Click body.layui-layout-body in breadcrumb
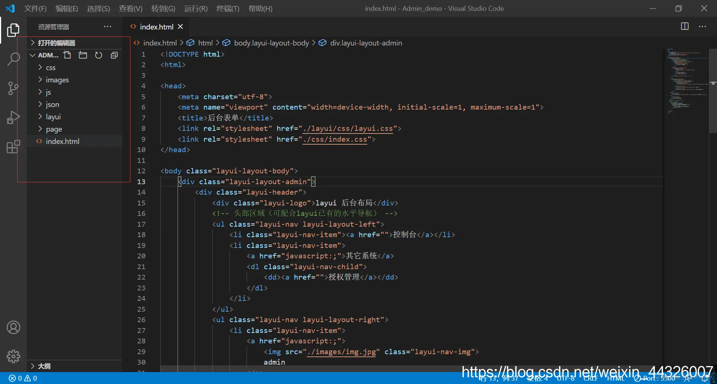 click(271, 43)
